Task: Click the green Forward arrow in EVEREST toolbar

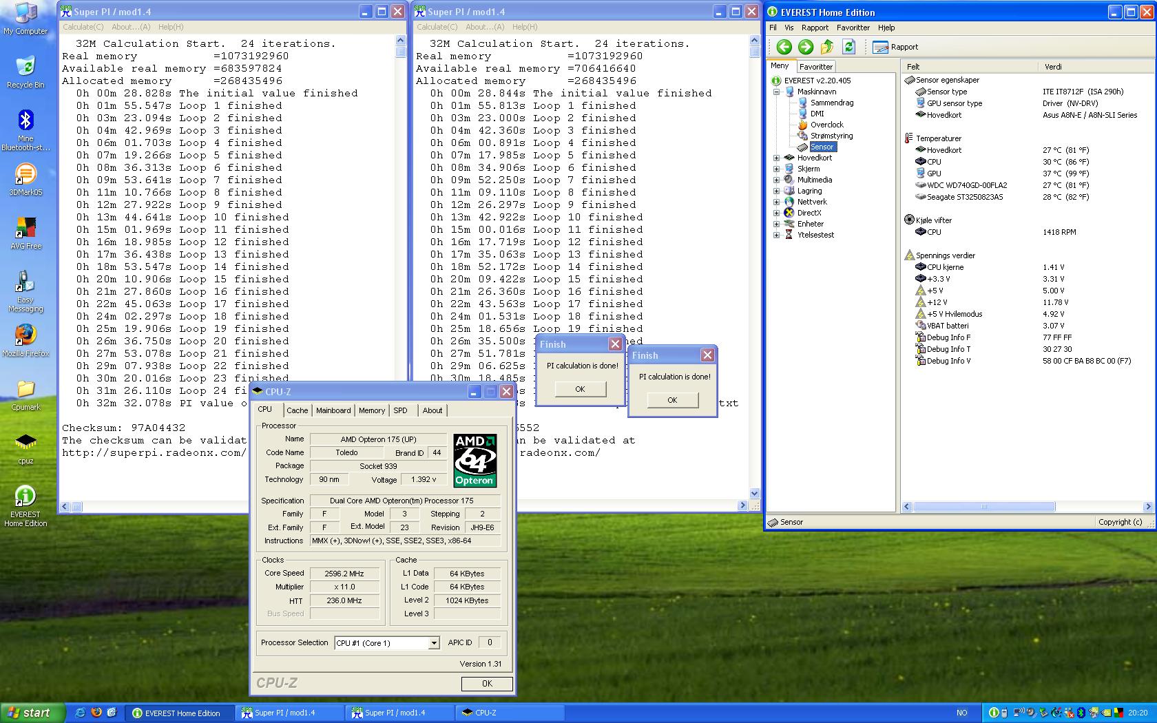Action: (x=805, y=47)
